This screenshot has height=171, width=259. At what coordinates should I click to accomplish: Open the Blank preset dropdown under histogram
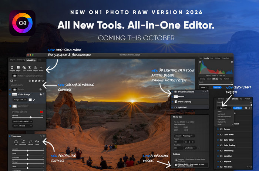coord(204,87)
